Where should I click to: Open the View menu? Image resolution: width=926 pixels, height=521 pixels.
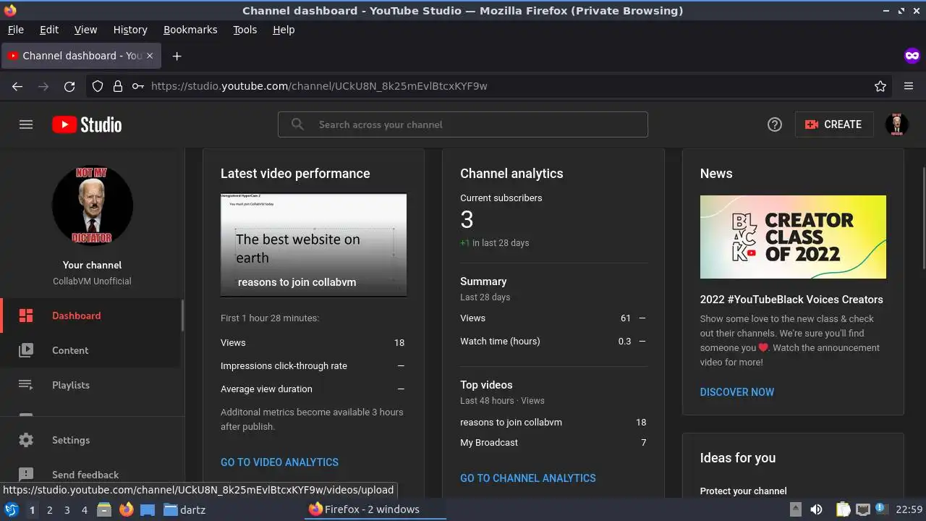(85, 30)
